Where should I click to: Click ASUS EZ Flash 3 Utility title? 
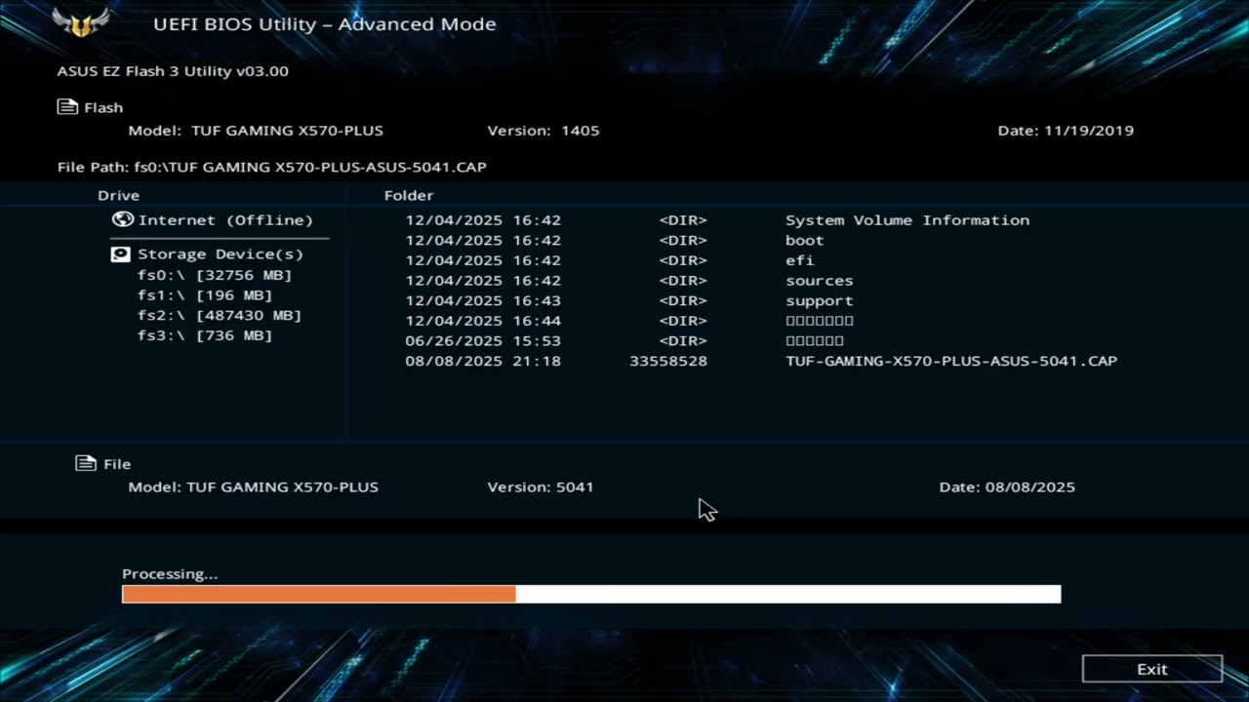coord(173,71)
